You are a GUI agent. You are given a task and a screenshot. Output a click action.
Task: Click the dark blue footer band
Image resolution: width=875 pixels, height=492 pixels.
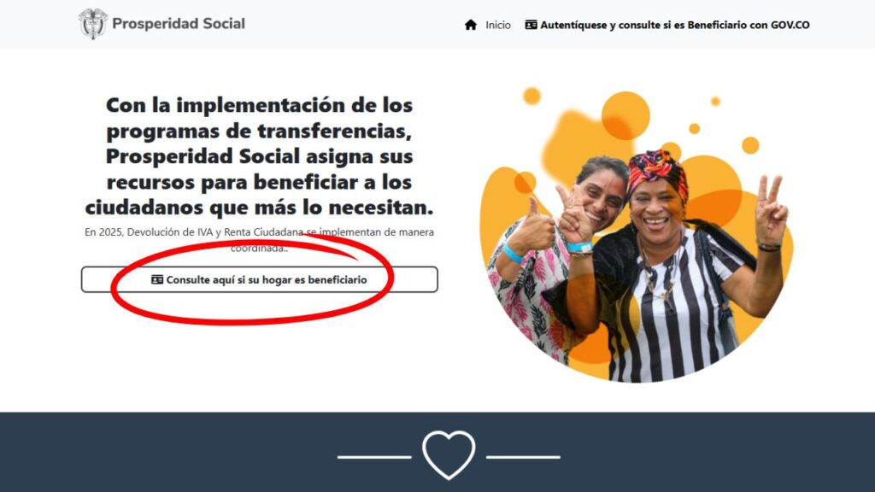(x=437, y=453)
